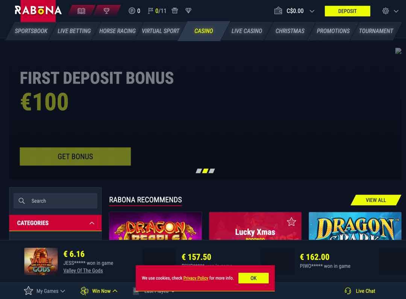Open the diamond icon in header
Image resolution: width=406 pixels, height=299 pixels.
pyautogui.click(x=188, y=11)
